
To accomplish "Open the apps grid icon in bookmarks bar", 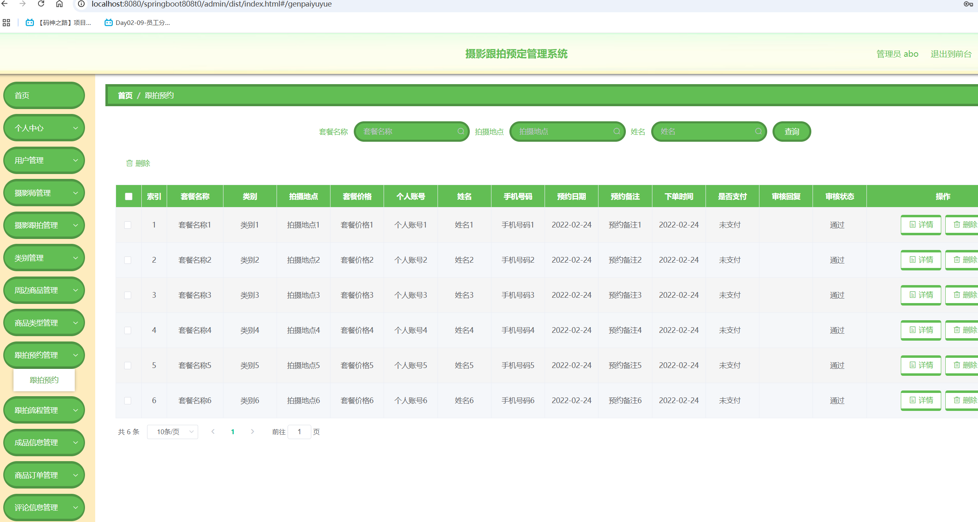I will point(6,22).
